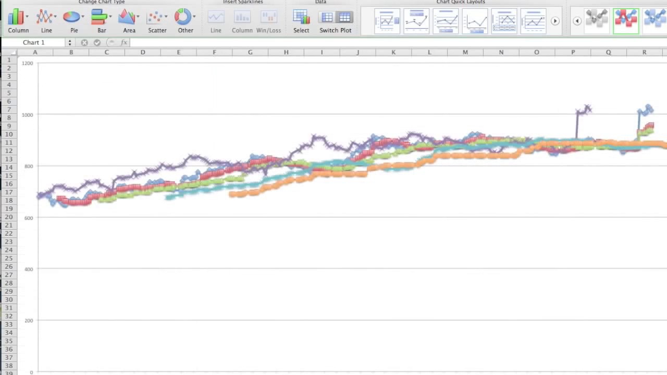The height and width of the screenshot is (375, 667).
Task: Choose the blue chart style
Action: click(655, 20)
